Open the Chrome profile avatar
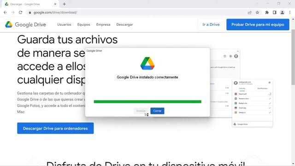This screenshot has height=166, width=295. 282,12
